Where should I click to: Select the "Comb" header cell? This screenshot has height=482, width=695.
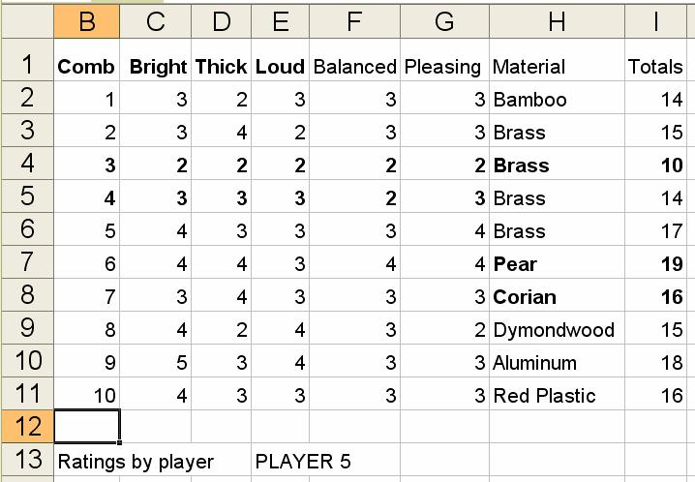coord(86,67)
